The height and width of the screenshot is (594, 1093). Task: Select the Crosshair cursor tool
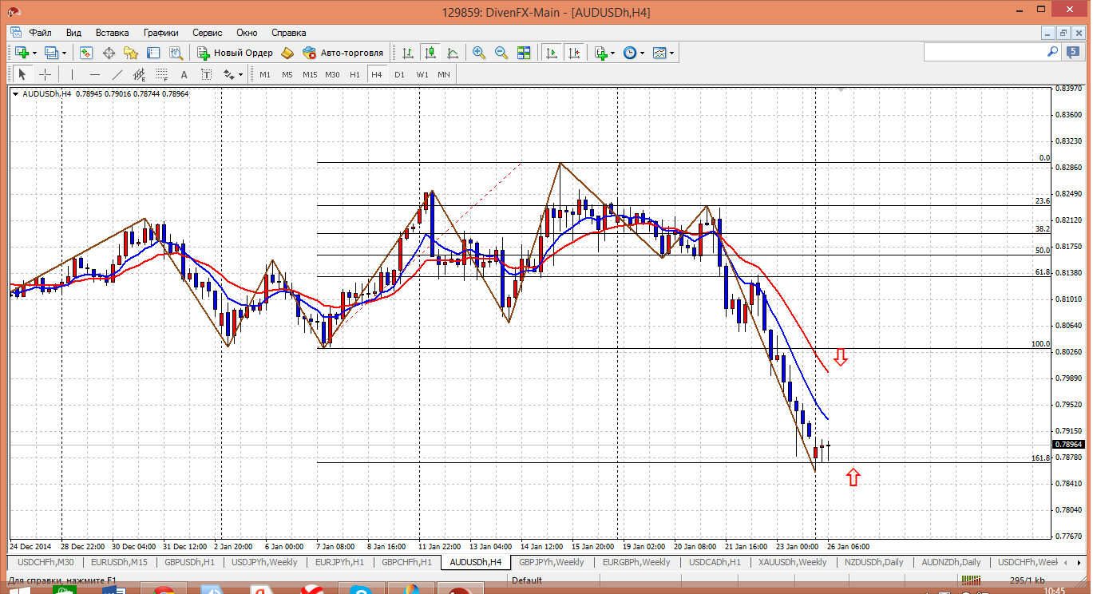point(46,74)
